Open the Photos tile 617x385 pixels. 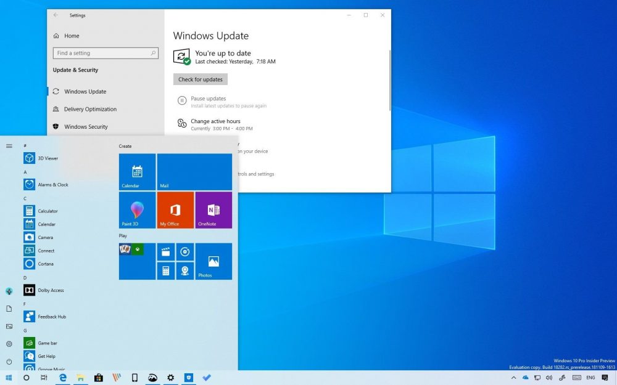[x=213, y=261]
